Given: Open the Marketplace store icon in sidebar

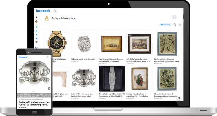Looking at the screenshot, I should point(37,35).
